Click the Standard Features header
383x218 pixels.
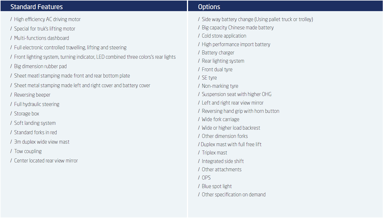click(x=37, y=7)
